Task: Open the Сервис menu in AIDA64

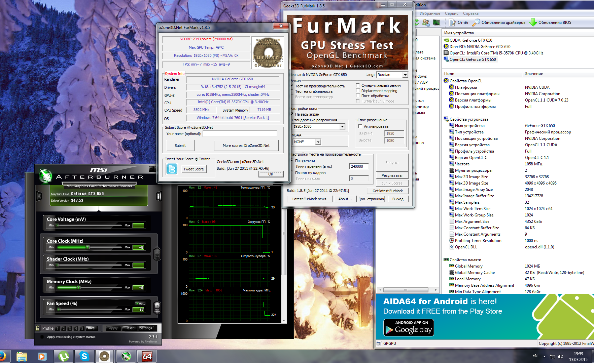Action: tap(451, 13)
